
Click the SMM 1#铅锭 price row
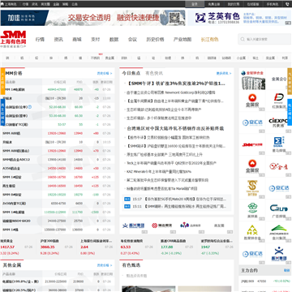[58, 177]
